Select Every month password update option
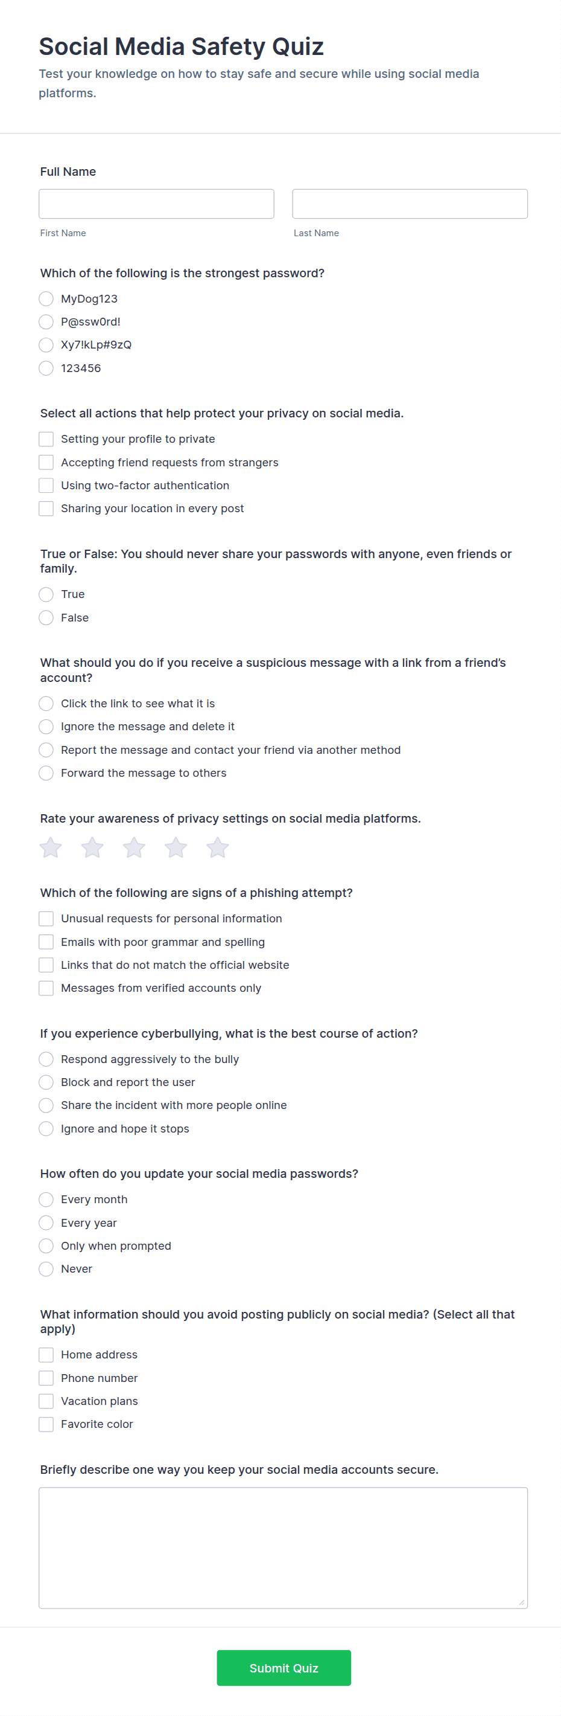This screenshot has height=1716, width=561. pyautogui.click(x=46, y=1200)
